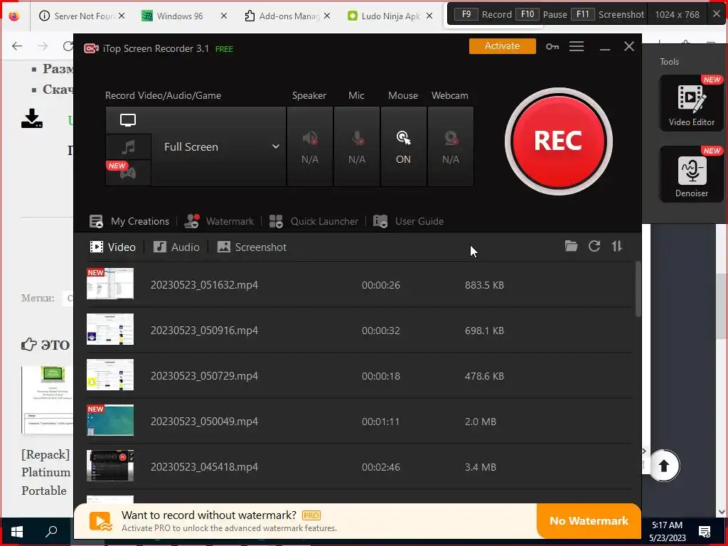
Task: Click the file size 2.0 MB
Action: pos(481,422)
